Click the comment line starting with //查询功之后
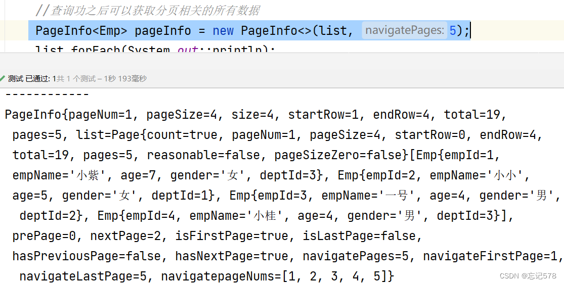The width and height of the screenshot is (564, 284). pyautogui.click(x=148, y=11)
